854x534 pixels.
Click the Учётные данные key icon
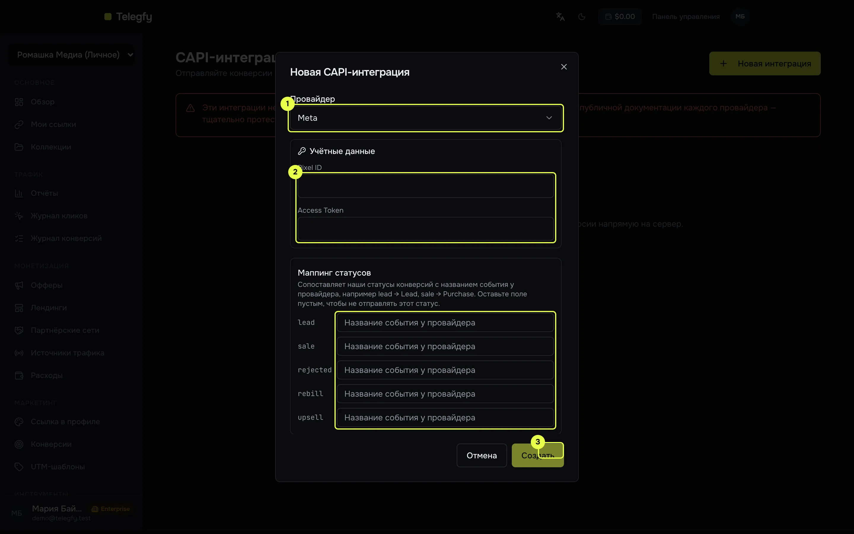302,151
